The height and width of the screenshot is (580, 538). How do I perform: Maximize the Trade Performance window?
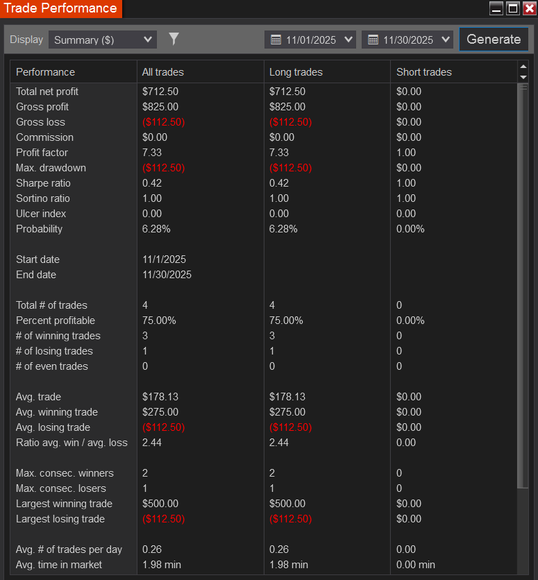[x=513, y=8]
